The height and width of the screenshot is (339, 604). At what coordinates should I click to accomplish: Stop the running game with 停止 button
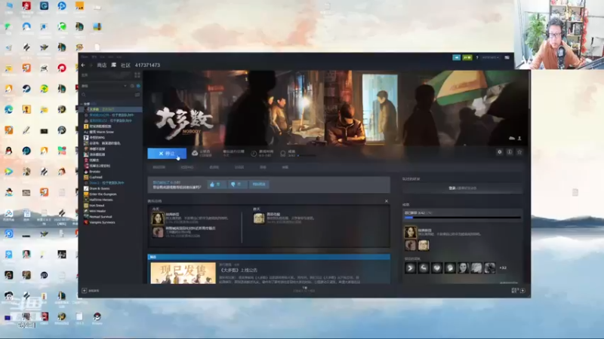coord(167,154)
